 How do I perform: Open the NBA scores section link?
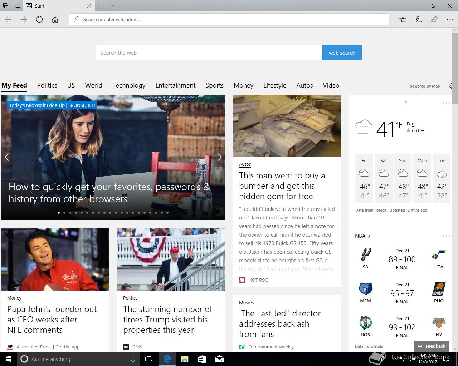point(362,236)
